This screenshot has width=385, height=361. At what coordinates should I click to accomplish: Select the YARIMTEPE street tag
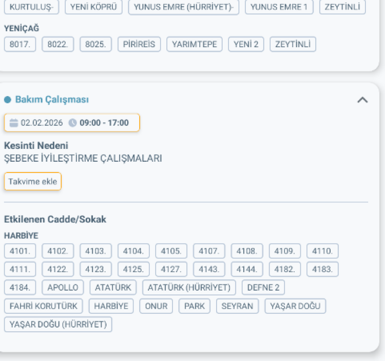point(195,44)
